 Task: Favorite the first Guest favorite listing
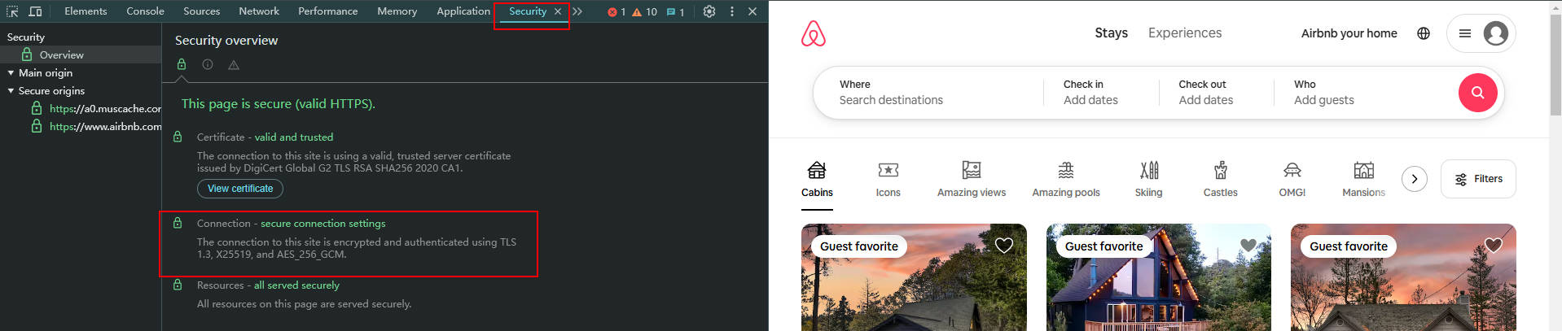(x=1003, y=246)
